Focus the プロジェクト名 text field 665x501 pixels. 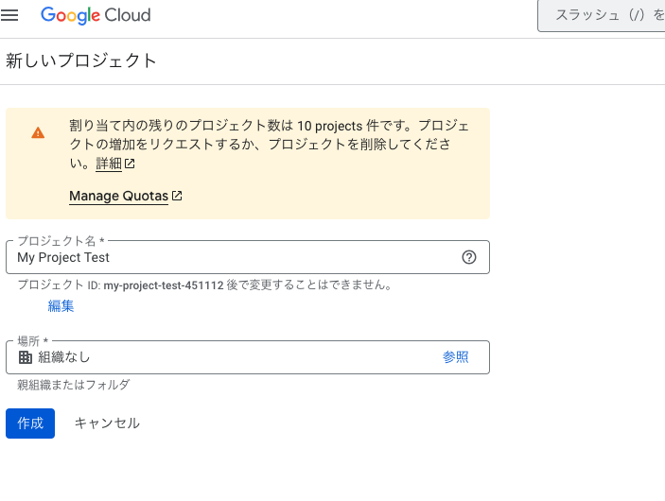point(236,257)
